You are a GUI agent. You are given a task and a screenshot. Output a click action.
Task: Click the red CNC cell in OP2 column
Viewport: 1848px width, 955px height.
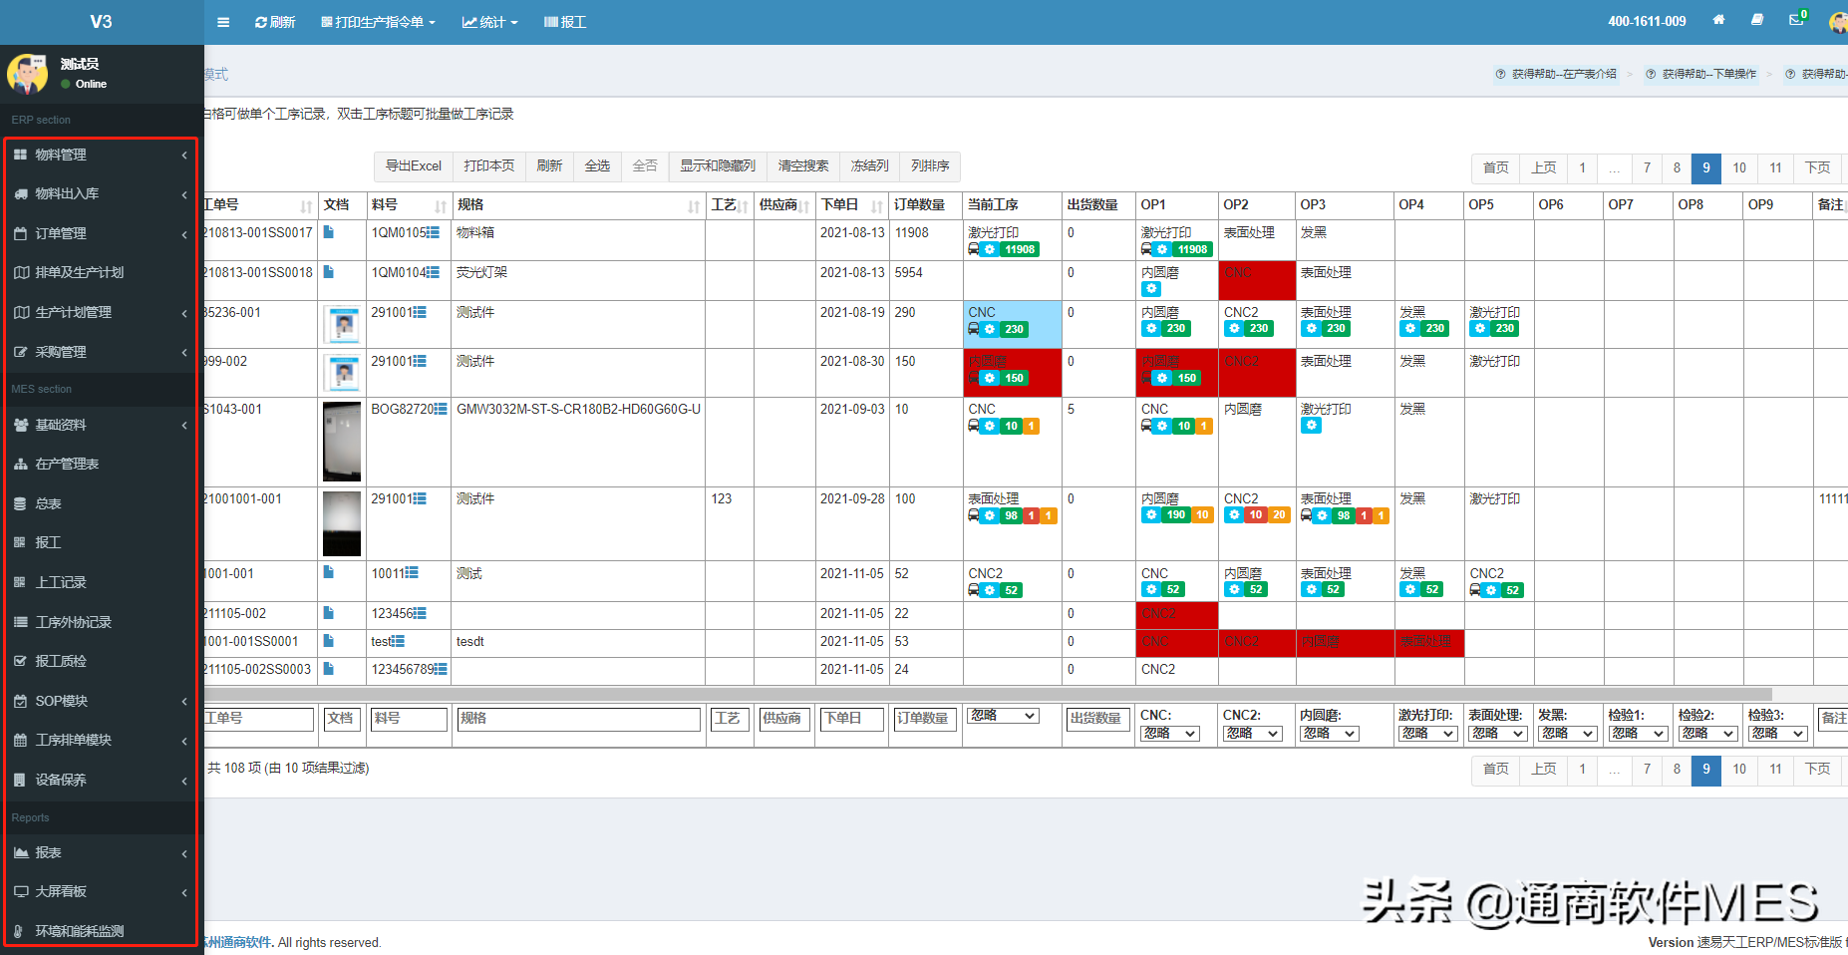[1257, 280]
